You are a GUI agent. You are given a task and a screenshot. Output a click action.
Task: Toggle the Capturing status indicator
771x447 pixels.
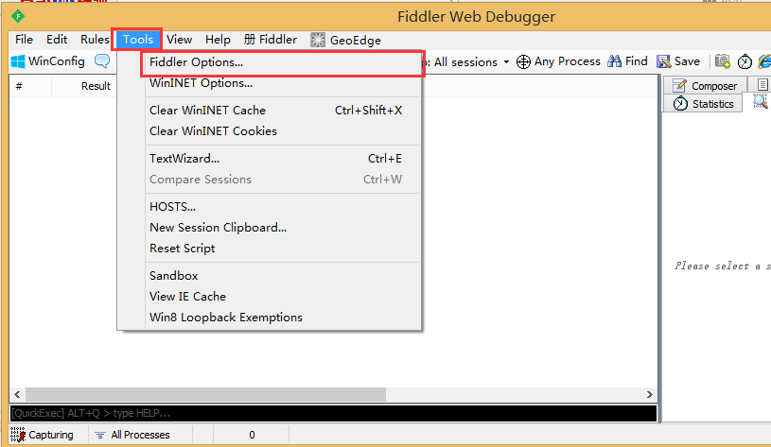43,435
